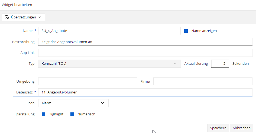This screenshot has width=256, height=133.
Task: Open the Übersetzungen dropdown chevron
Action: click(x=40, y=17)
